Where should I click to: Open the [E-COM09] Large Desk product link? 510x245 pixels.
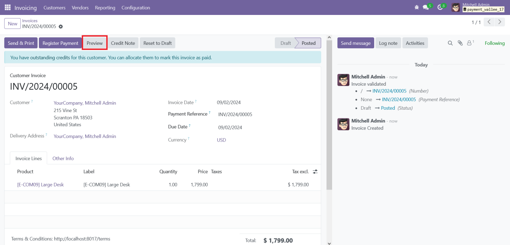(x=40, y=185)
